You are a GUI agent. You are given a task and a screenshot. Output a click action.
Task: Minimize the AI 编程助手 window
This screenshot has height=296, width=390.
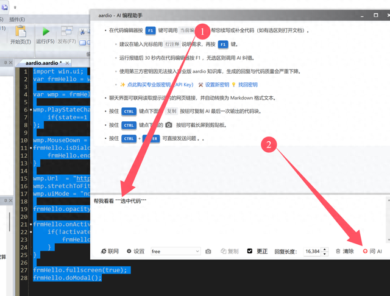362,16
